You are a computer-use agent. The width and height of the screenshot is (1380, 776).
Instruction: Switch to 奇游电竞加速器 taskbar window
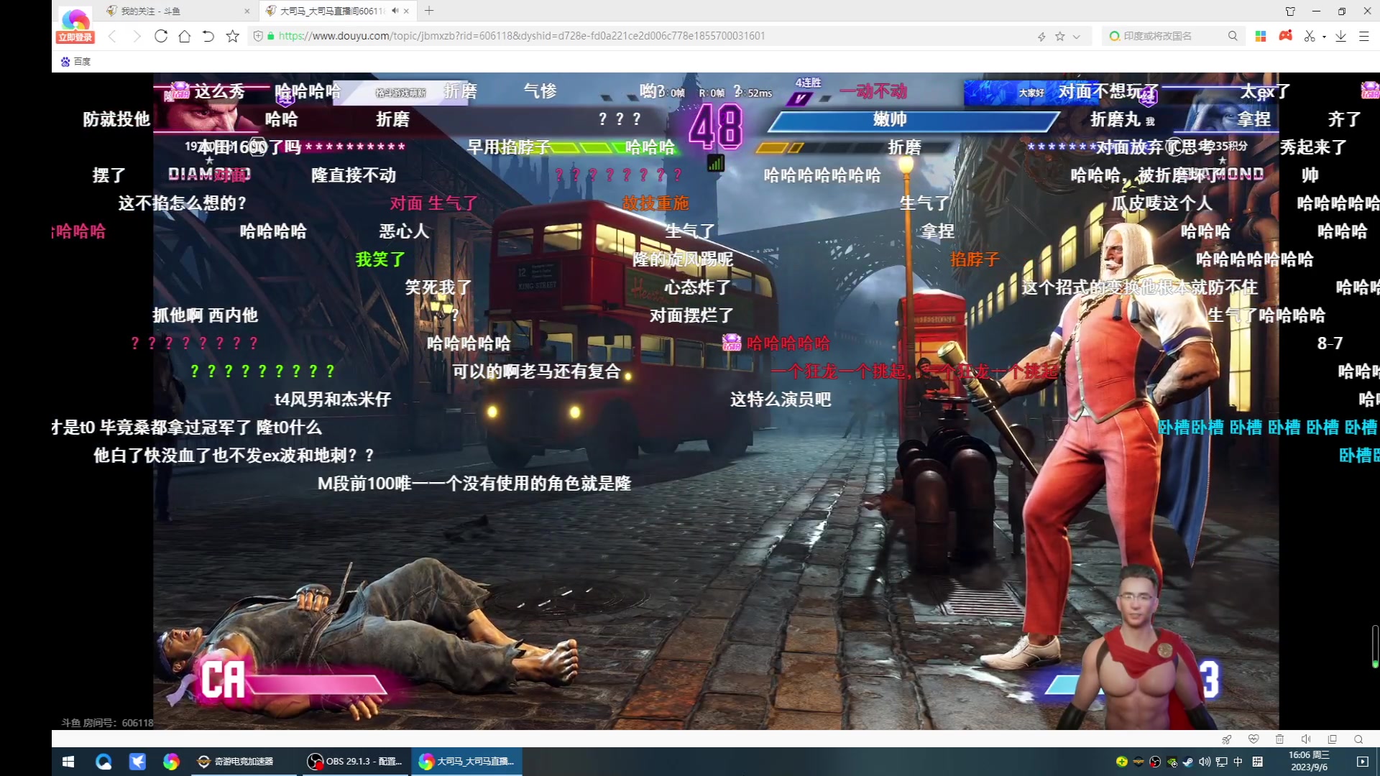click(244, 762)
